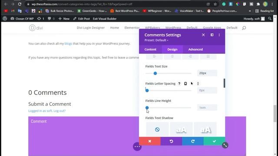The width and height of the screenshot is (278, 156).
Task: Open Home nav link
Action: (115, 28)
